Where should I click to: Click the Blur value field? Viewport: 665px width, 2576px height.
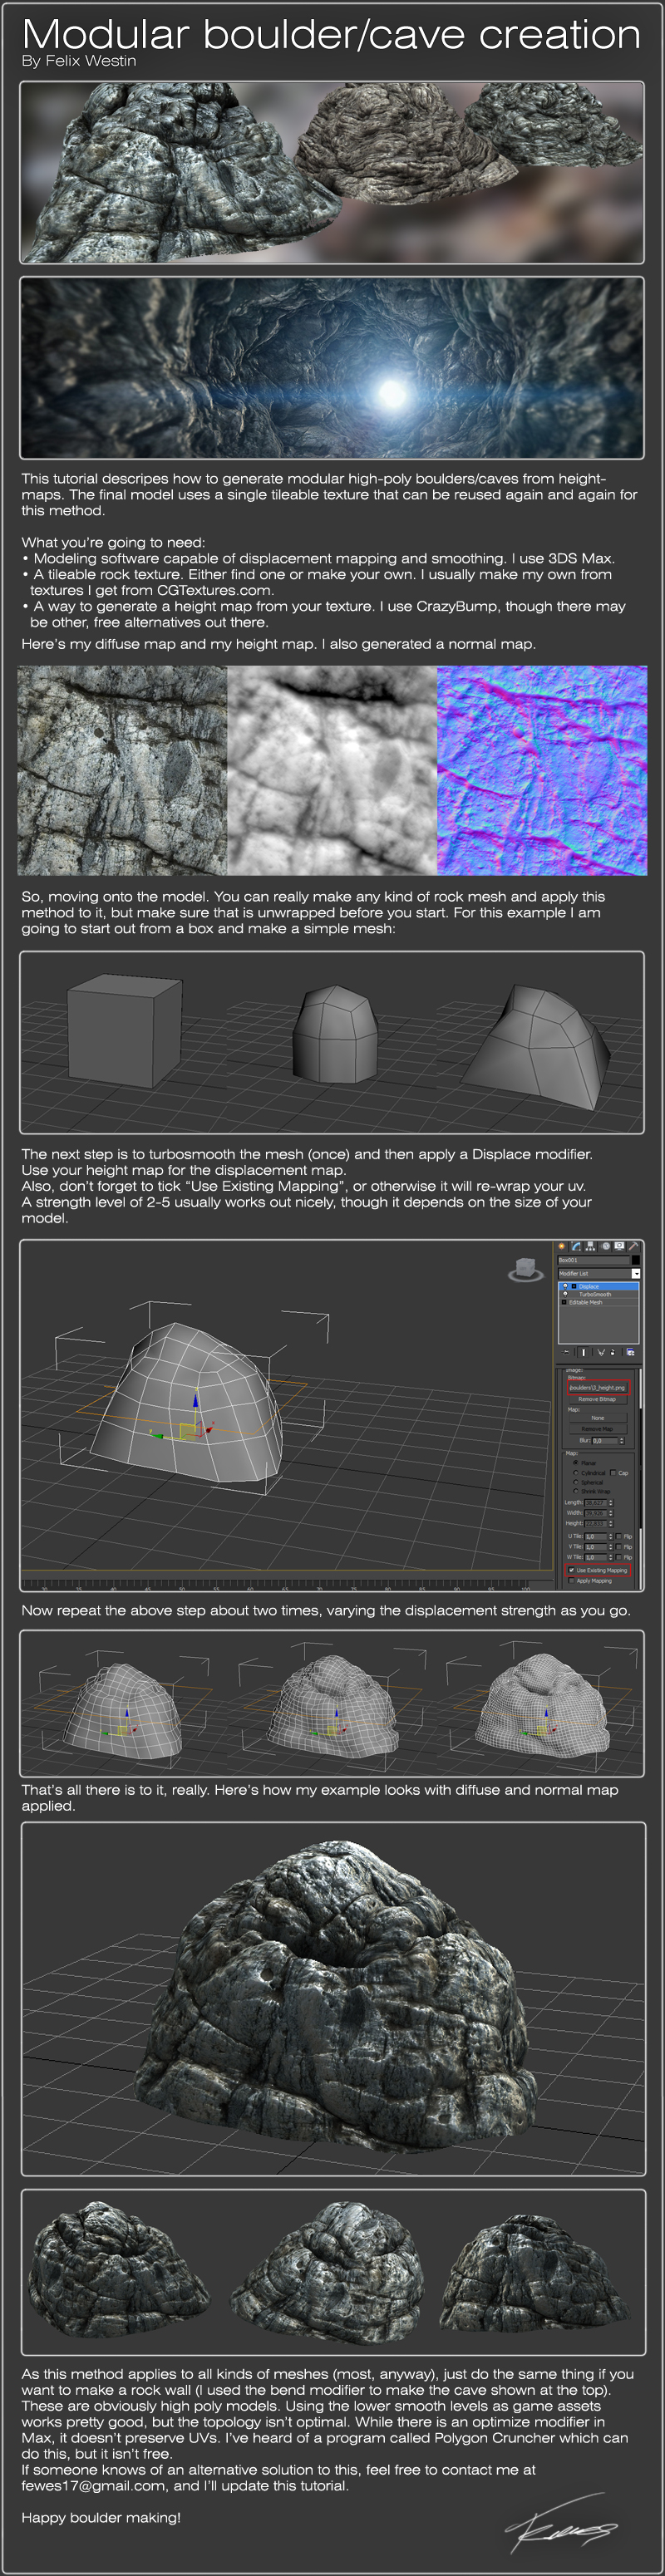point(605,1441)
